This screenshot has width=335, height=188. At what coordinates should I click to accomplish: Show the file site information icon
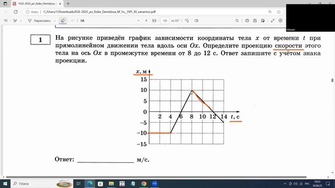coord(27,12)
